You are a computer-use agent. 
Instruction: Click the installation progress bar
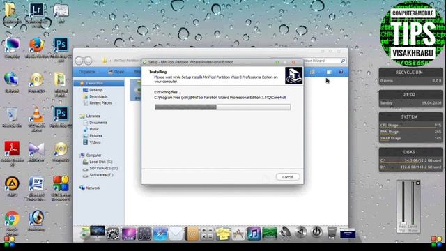pyautogui.click(x=222, y=107)
